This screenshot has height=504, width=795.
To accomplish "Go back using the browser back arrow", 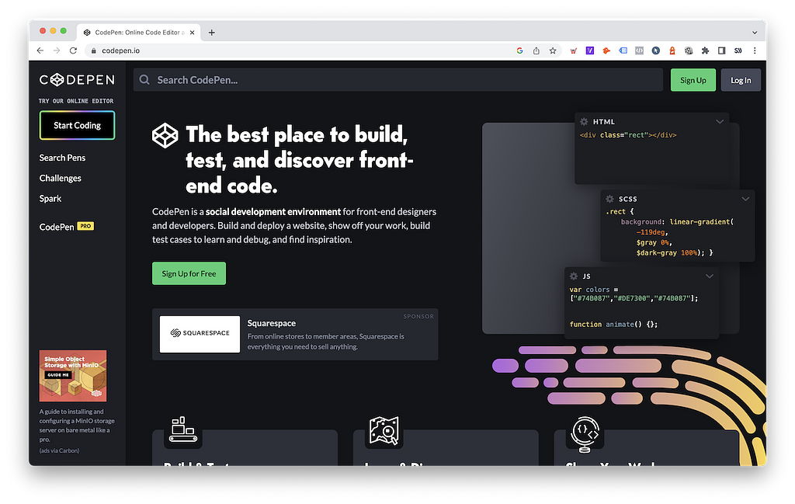I will point(40,50).
